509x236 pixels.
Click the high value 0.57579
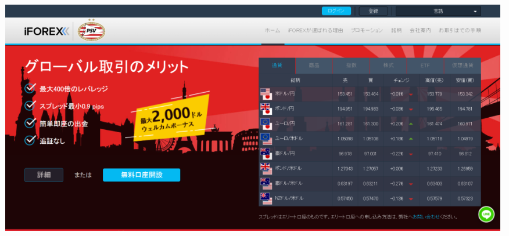click(435, 199)
